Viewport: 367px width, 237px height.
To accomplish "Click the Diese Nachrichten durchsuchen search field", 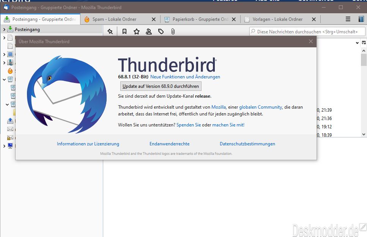I will click(307, 31).
